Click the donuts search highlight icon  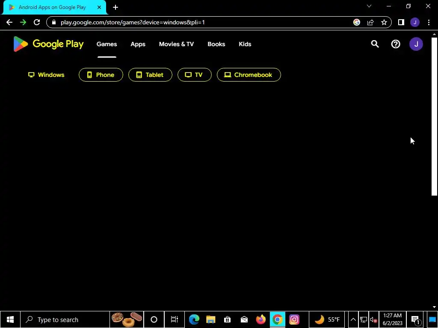[x=127, y=319]
